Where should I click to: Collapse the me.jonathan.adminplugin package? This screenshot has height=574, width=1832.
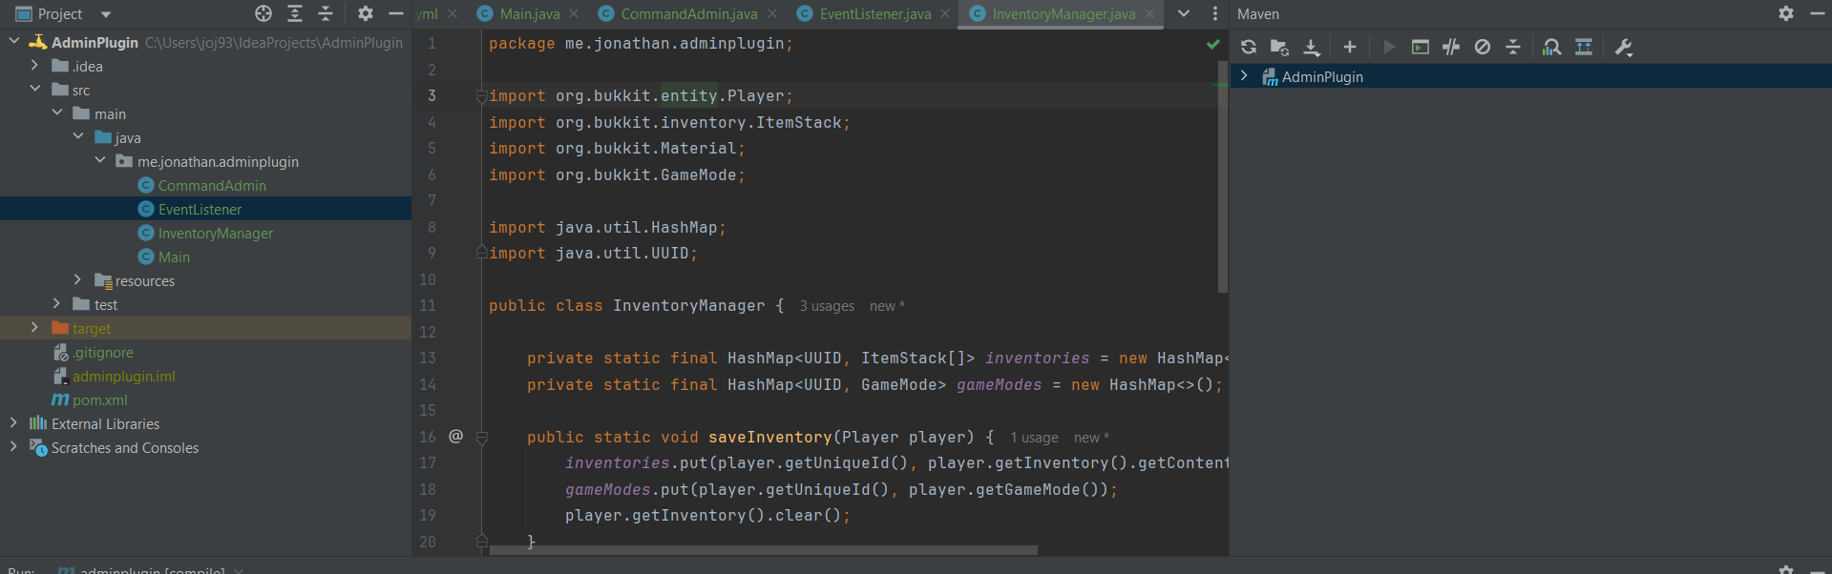[100, 160]
